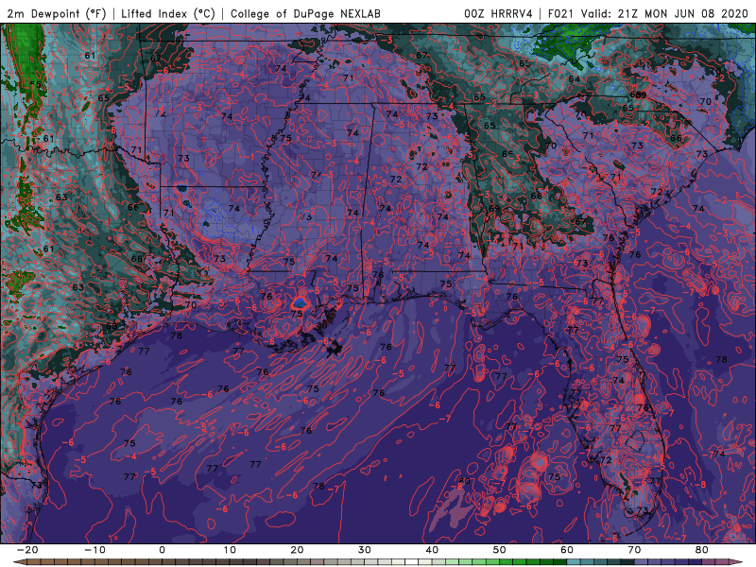Click the "College of DuPage NEXLAB" label
Image resolution: width=756 pixels, height=567 pixels.
[x=305, y=13]
